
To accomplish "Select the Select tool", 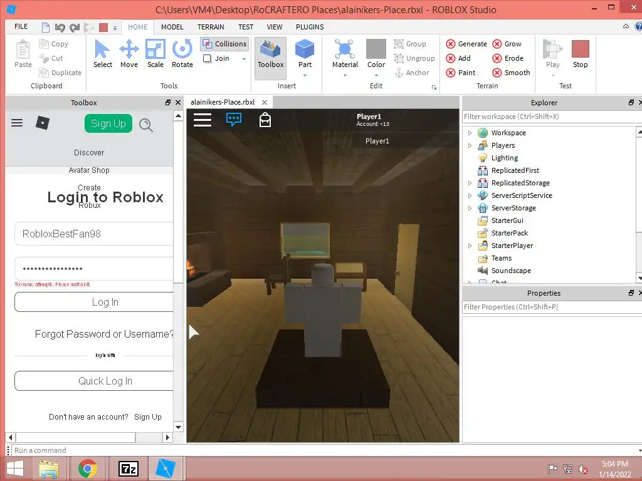I will (102, 54).
